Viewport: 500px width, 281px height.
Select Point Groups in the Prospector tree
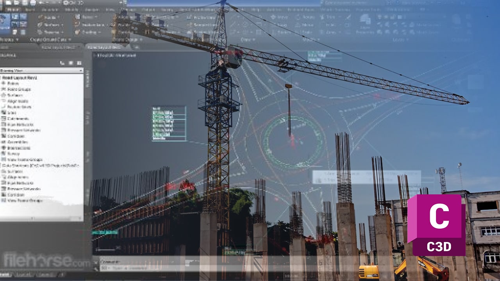tap(19, 89)
